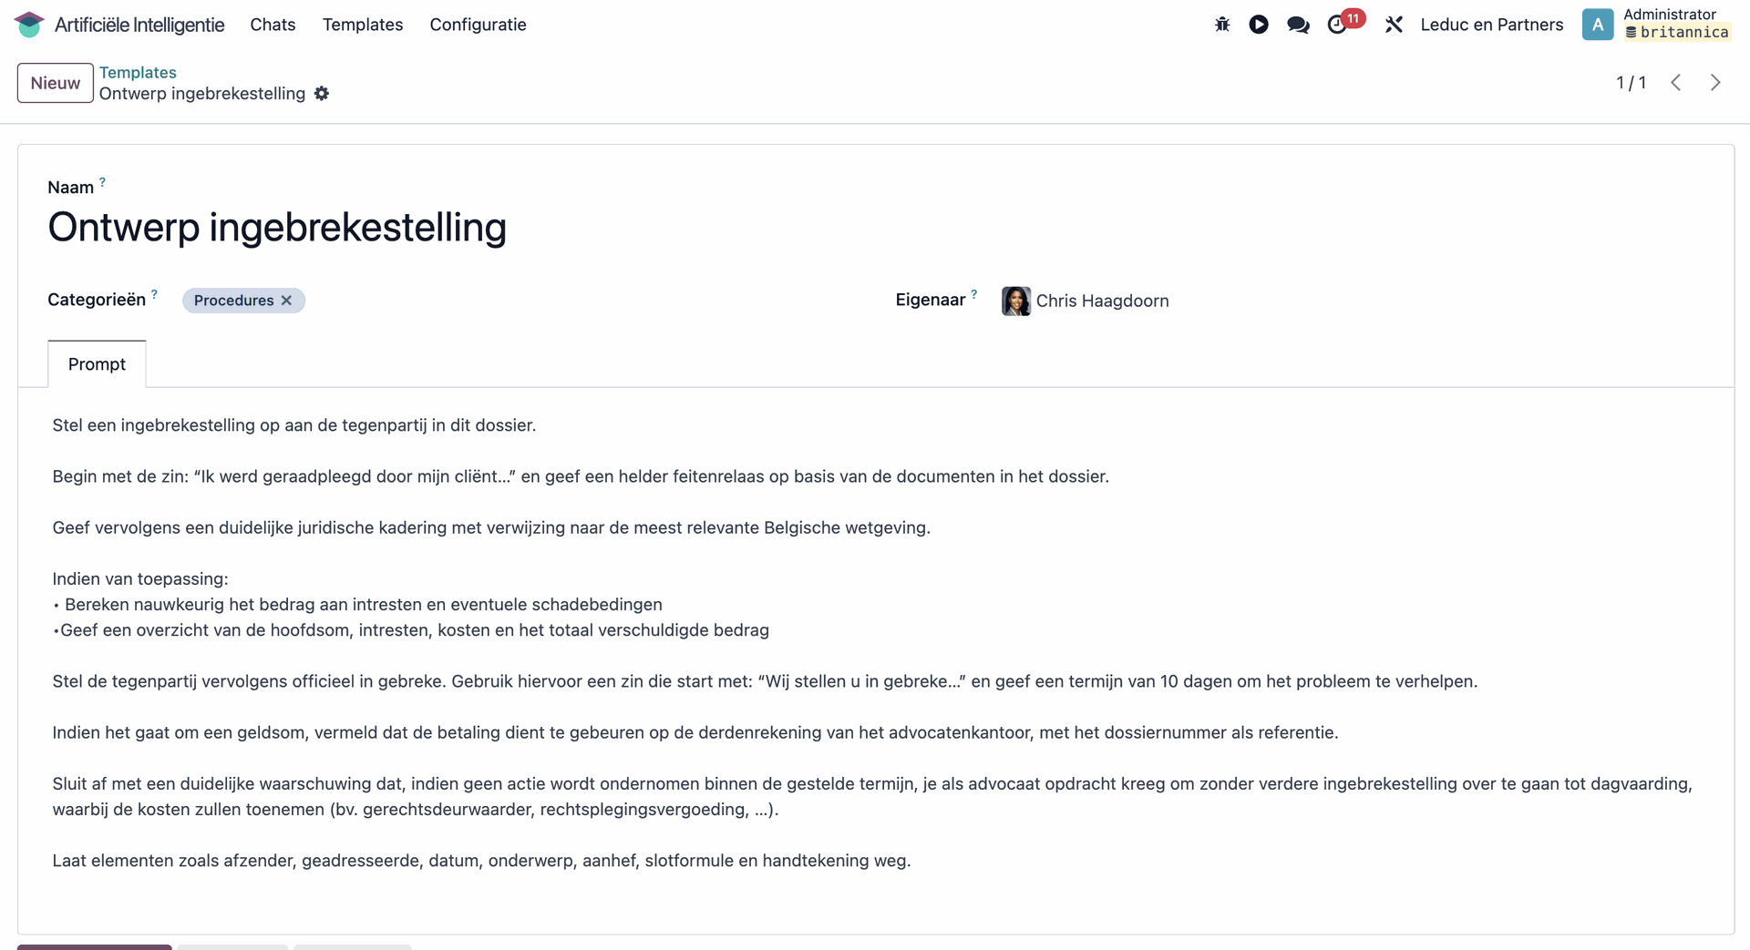
Task: Open the Leduc en Partners company switcher
Action: coord(1491,25)
